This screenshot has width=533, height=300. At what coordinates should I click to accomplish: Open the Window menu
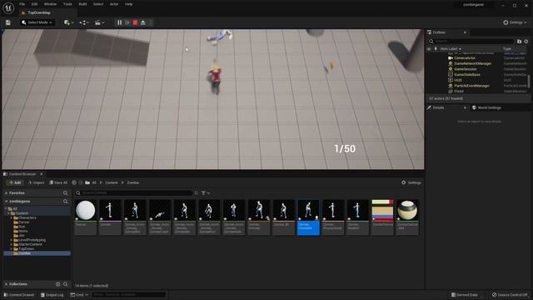point(50,4)
